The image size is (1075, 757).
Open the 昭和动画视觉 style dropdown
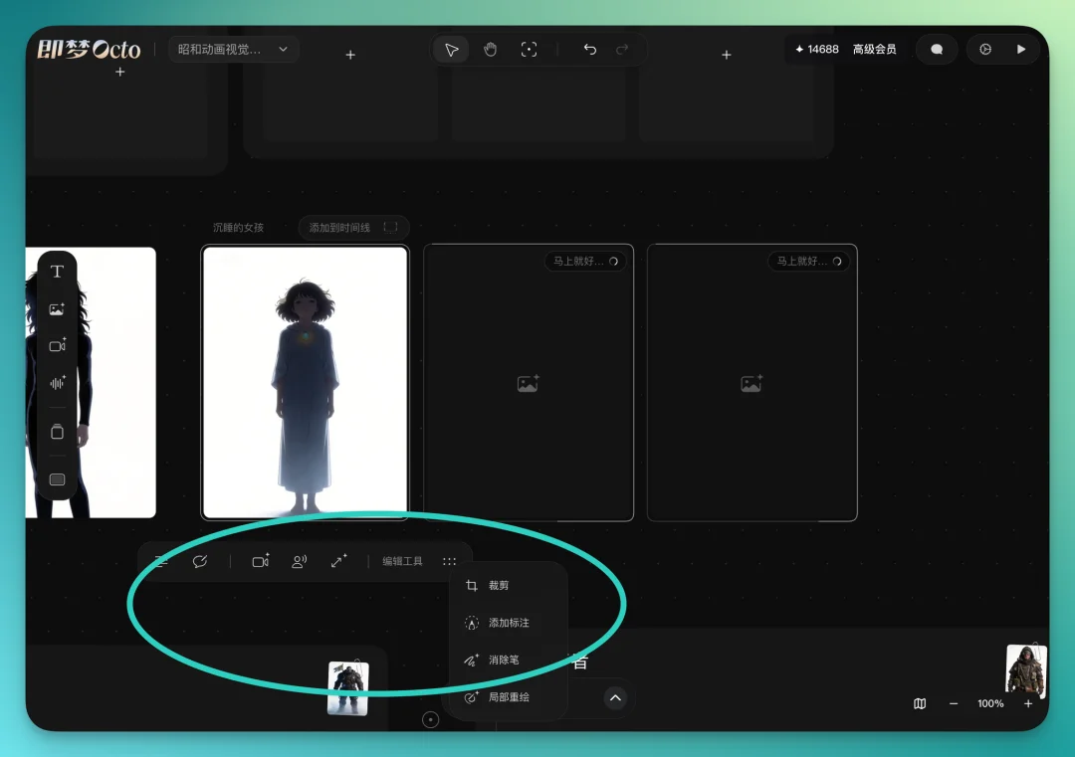234,49
